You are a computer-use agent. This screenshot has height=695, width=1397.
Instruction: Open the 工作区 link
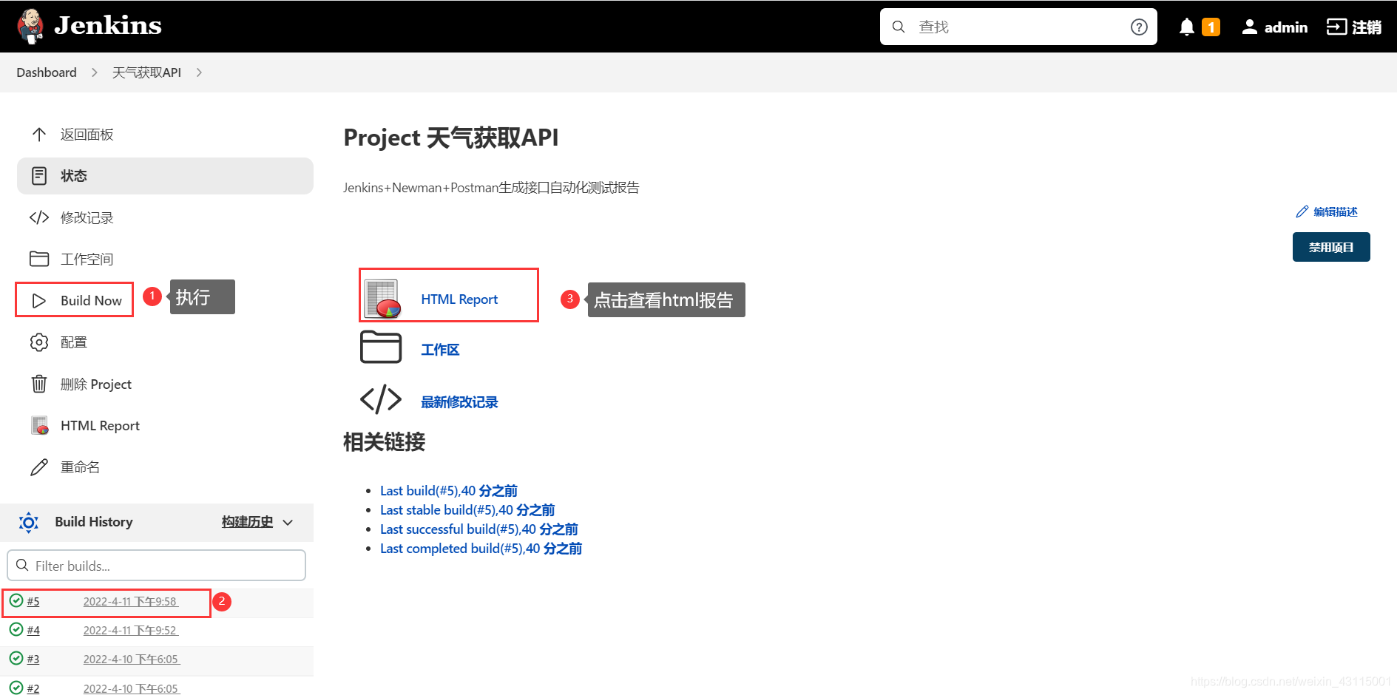(x=440, y=350)
